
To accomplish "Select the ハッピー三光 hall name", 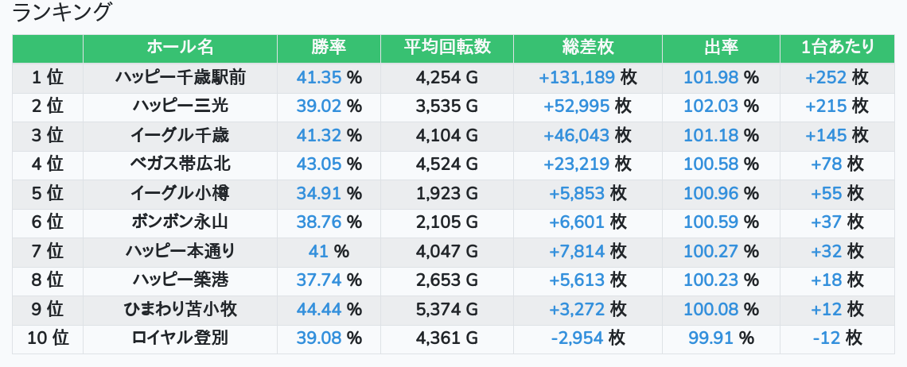I will [x=180, y=106].
